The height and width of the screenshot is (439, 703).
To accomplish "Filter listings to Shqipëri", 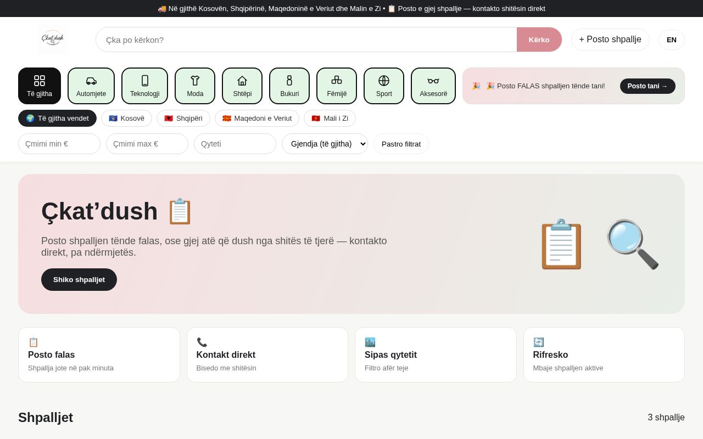I will click(x=183, y=118).
